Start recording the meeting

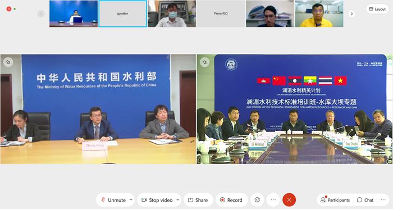231,200
